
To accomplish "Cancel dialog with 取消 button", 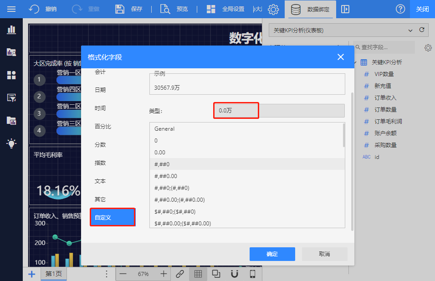I will (324, 254).
